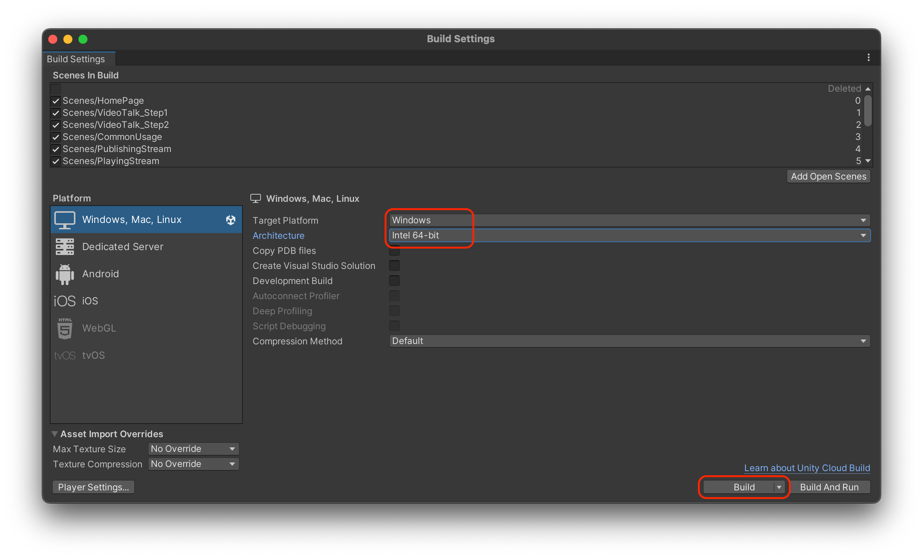Viewport: 923px width, 559px height.
Task: Choose the Android robot platform icon
Action: (64, 274)
